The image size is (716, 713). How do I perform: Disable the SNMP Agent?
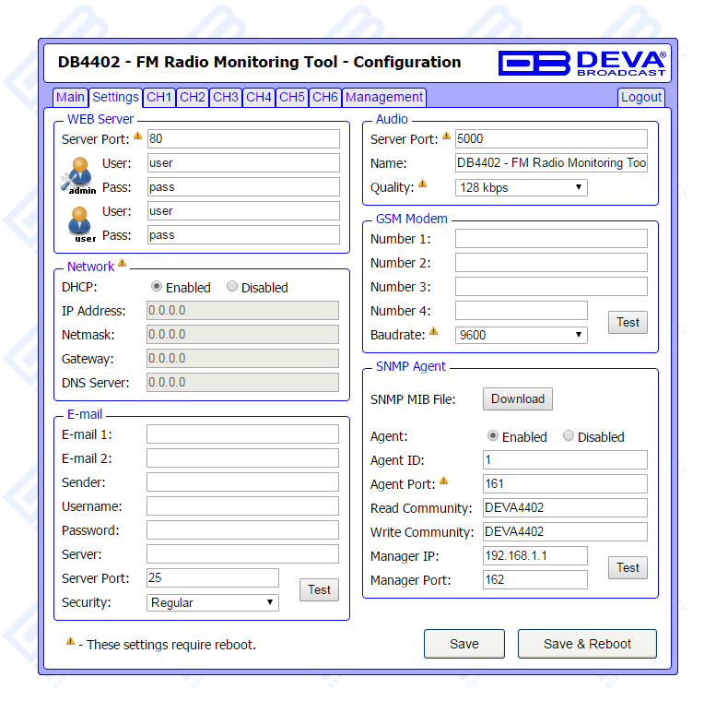(569, 436)
